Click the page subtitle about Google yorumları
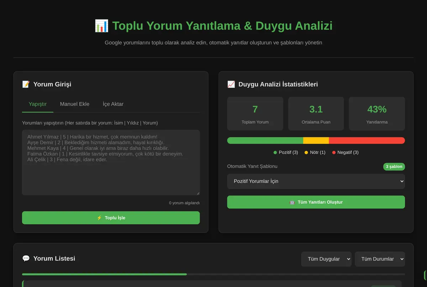The width and height of the screenshot is (427, 287). point(213,43)
